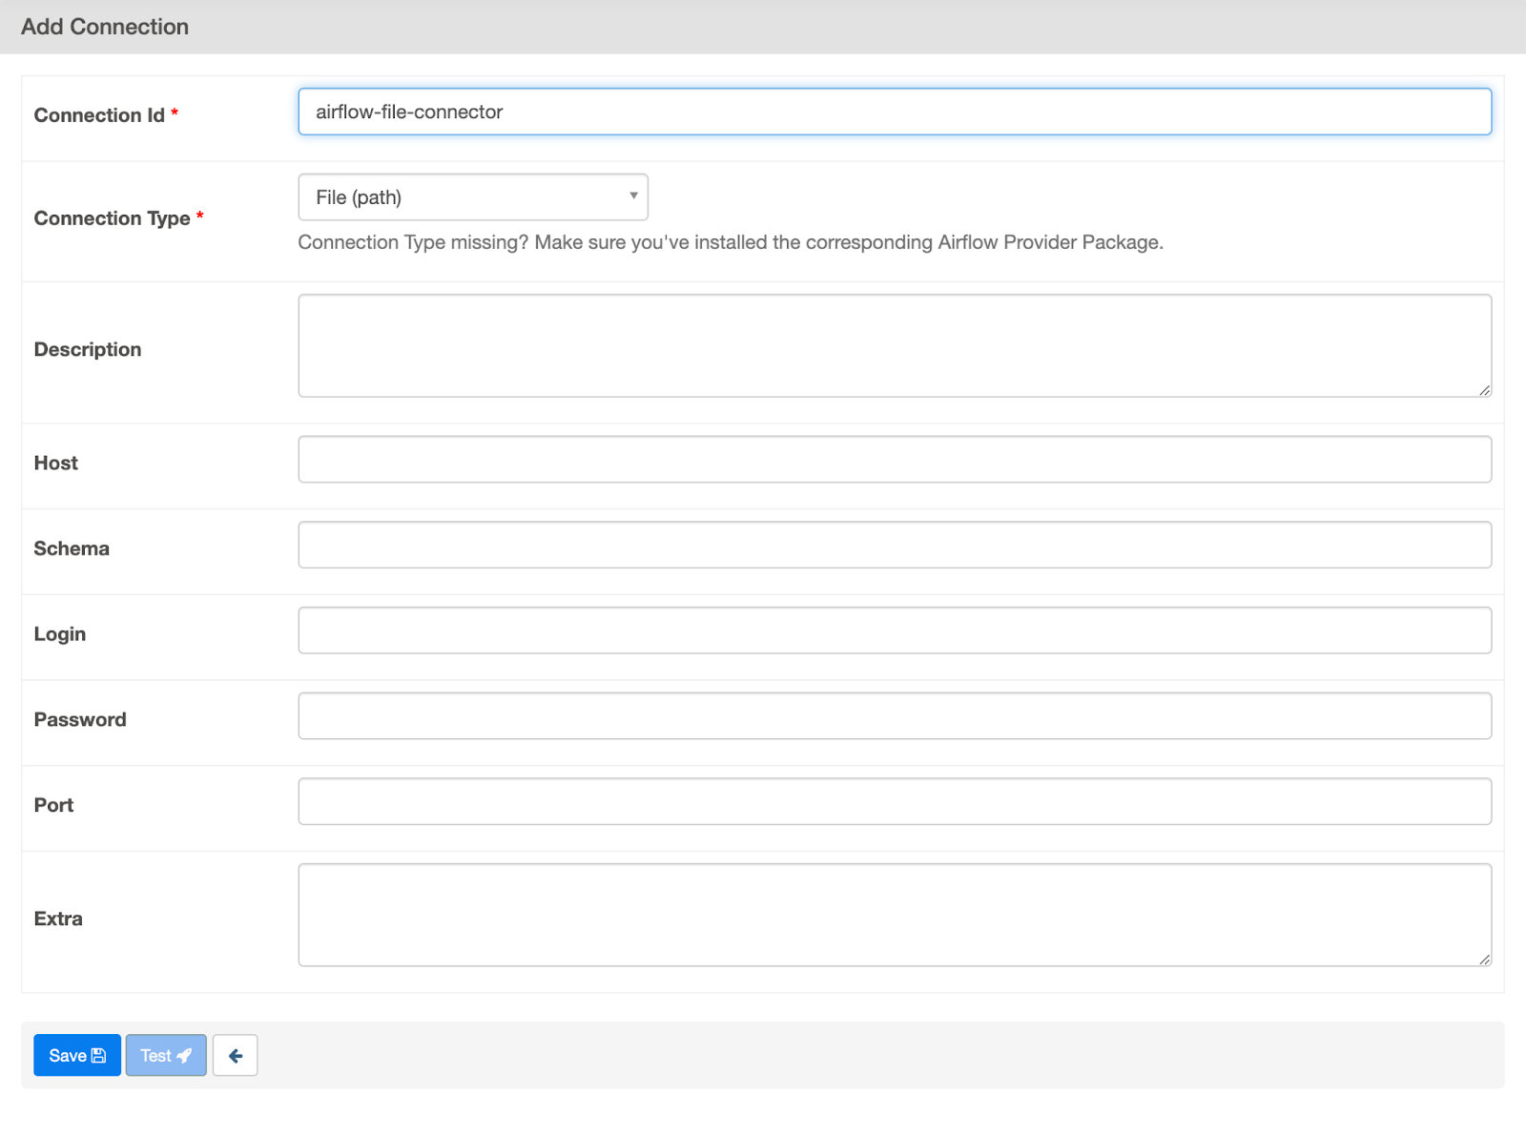Click the back arrow button
The width and height of the screenshot is (1526, 1136).
[x=235, y=1054]
